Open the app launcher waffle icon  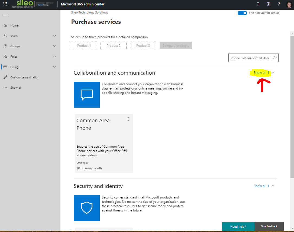pos(5,4)
